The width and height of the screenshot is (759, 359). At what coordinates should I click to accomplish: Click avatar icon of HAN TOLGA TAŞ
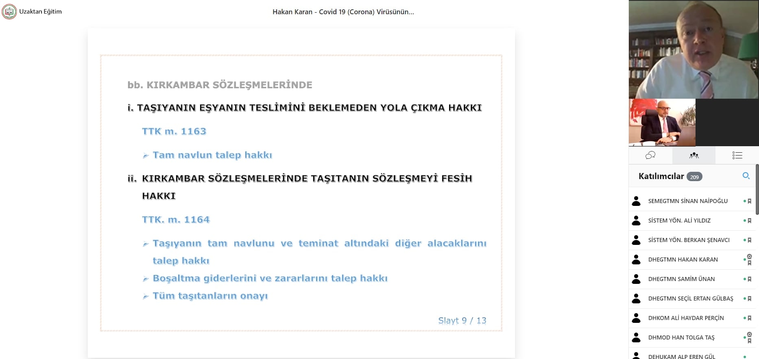[x=636, y=337]
